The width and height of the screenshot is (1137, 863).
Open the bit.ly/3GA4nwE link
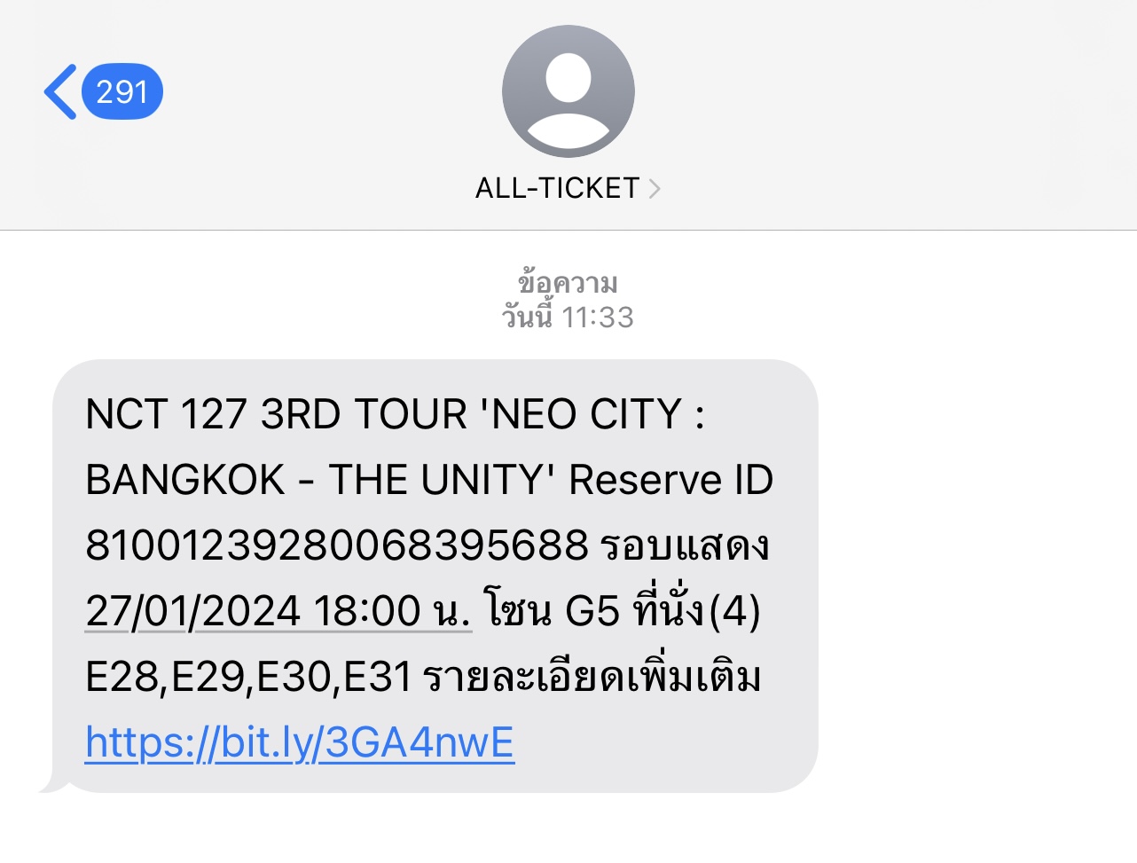(300, 742)
